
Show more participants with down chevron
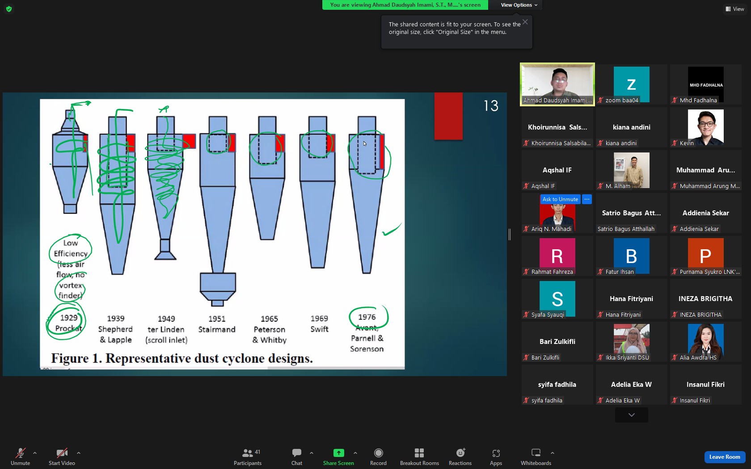point(631,415)
